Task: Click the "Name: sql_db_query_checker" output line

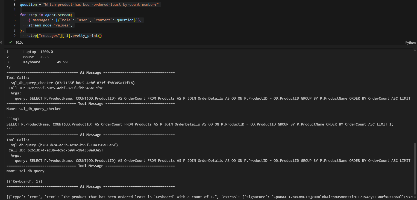Action: [x=34, y=109]
